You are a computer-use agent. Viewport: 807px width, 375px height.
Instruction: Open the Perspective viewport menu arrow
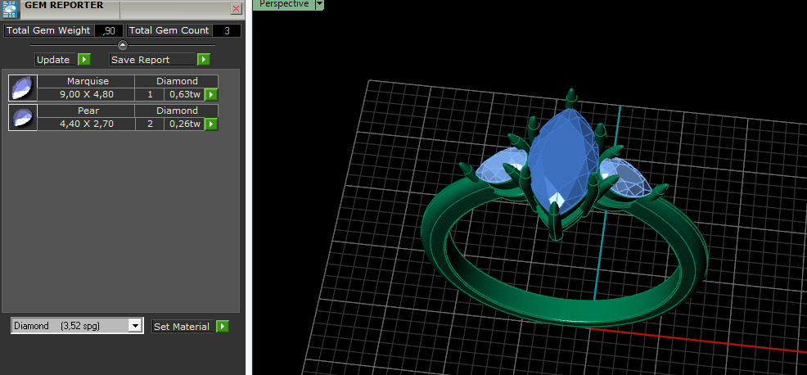click(319, 4)
